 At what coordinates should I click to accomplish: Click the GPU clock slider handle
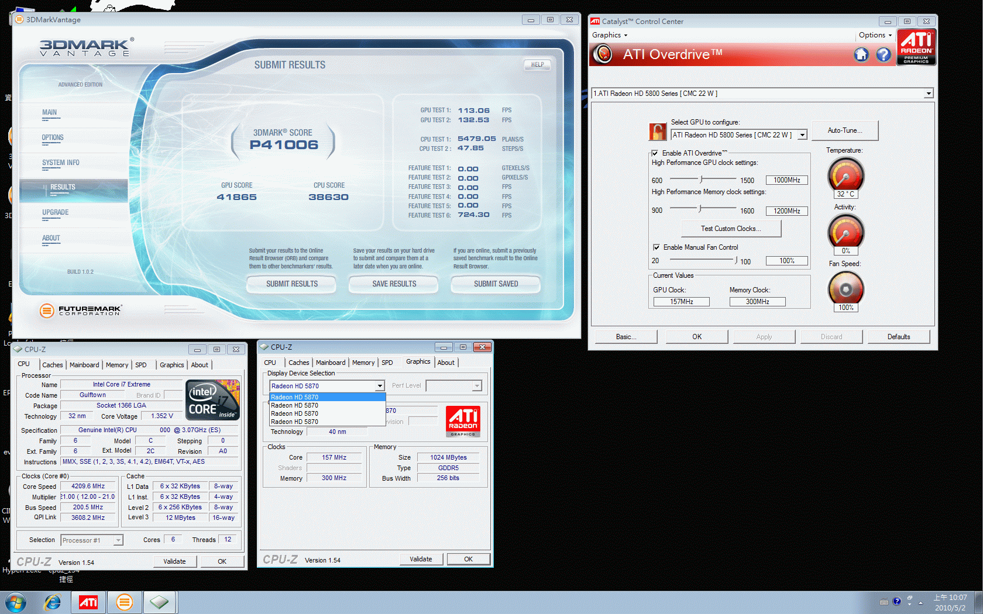coord(702,179)
